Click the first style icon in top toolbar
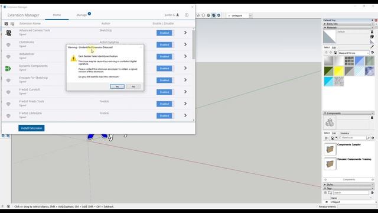The height and width of the screenshot is (213, 378). (x=198, y=15)
